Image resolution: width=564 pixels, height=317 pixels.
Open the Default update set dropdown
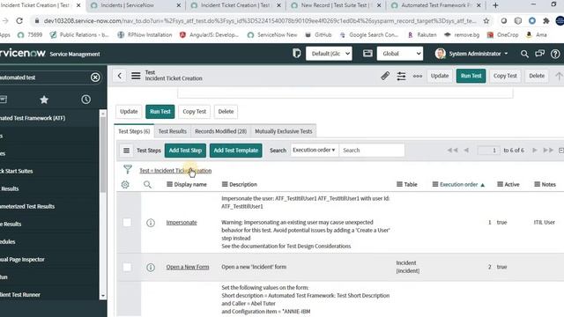point(329,54)
